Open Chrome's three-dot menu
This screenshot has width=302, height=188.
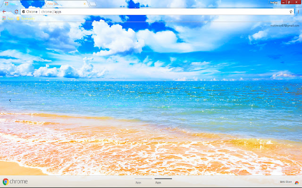tap(298, 12)
